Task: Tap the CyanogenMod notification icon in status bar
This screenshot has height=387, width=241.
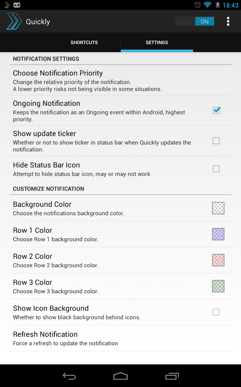Action: pos(17,4)
